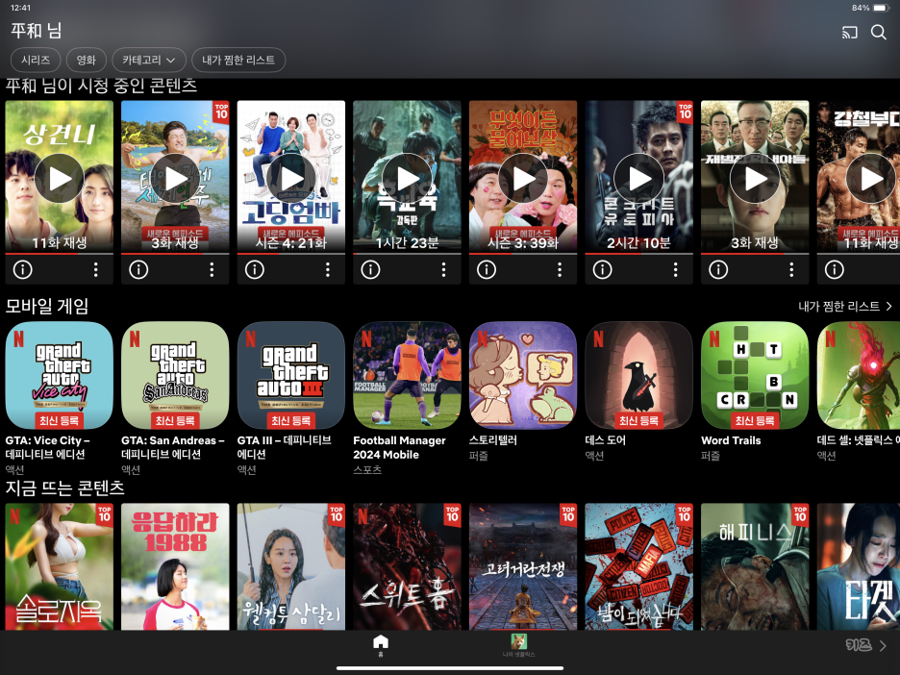Screen dimensions: 900x675
Task: Open the 데드 셀 game
Action: (x=858, y=375)
